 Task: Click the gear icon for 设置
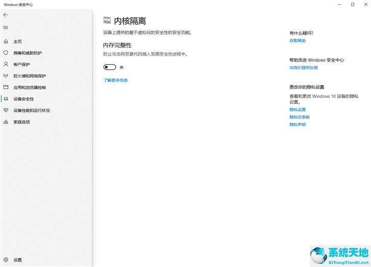(6, 260)
